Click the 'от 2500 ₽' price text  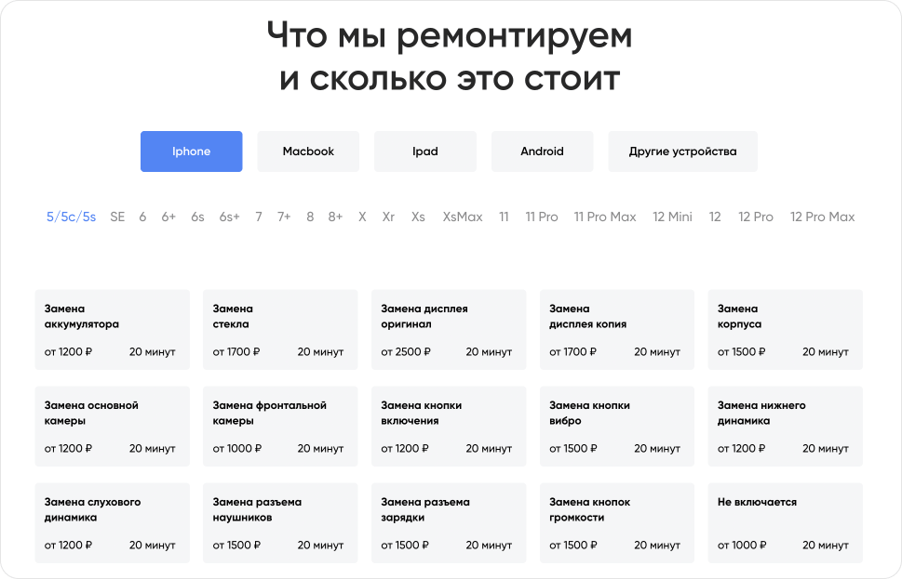coord(406,351)
